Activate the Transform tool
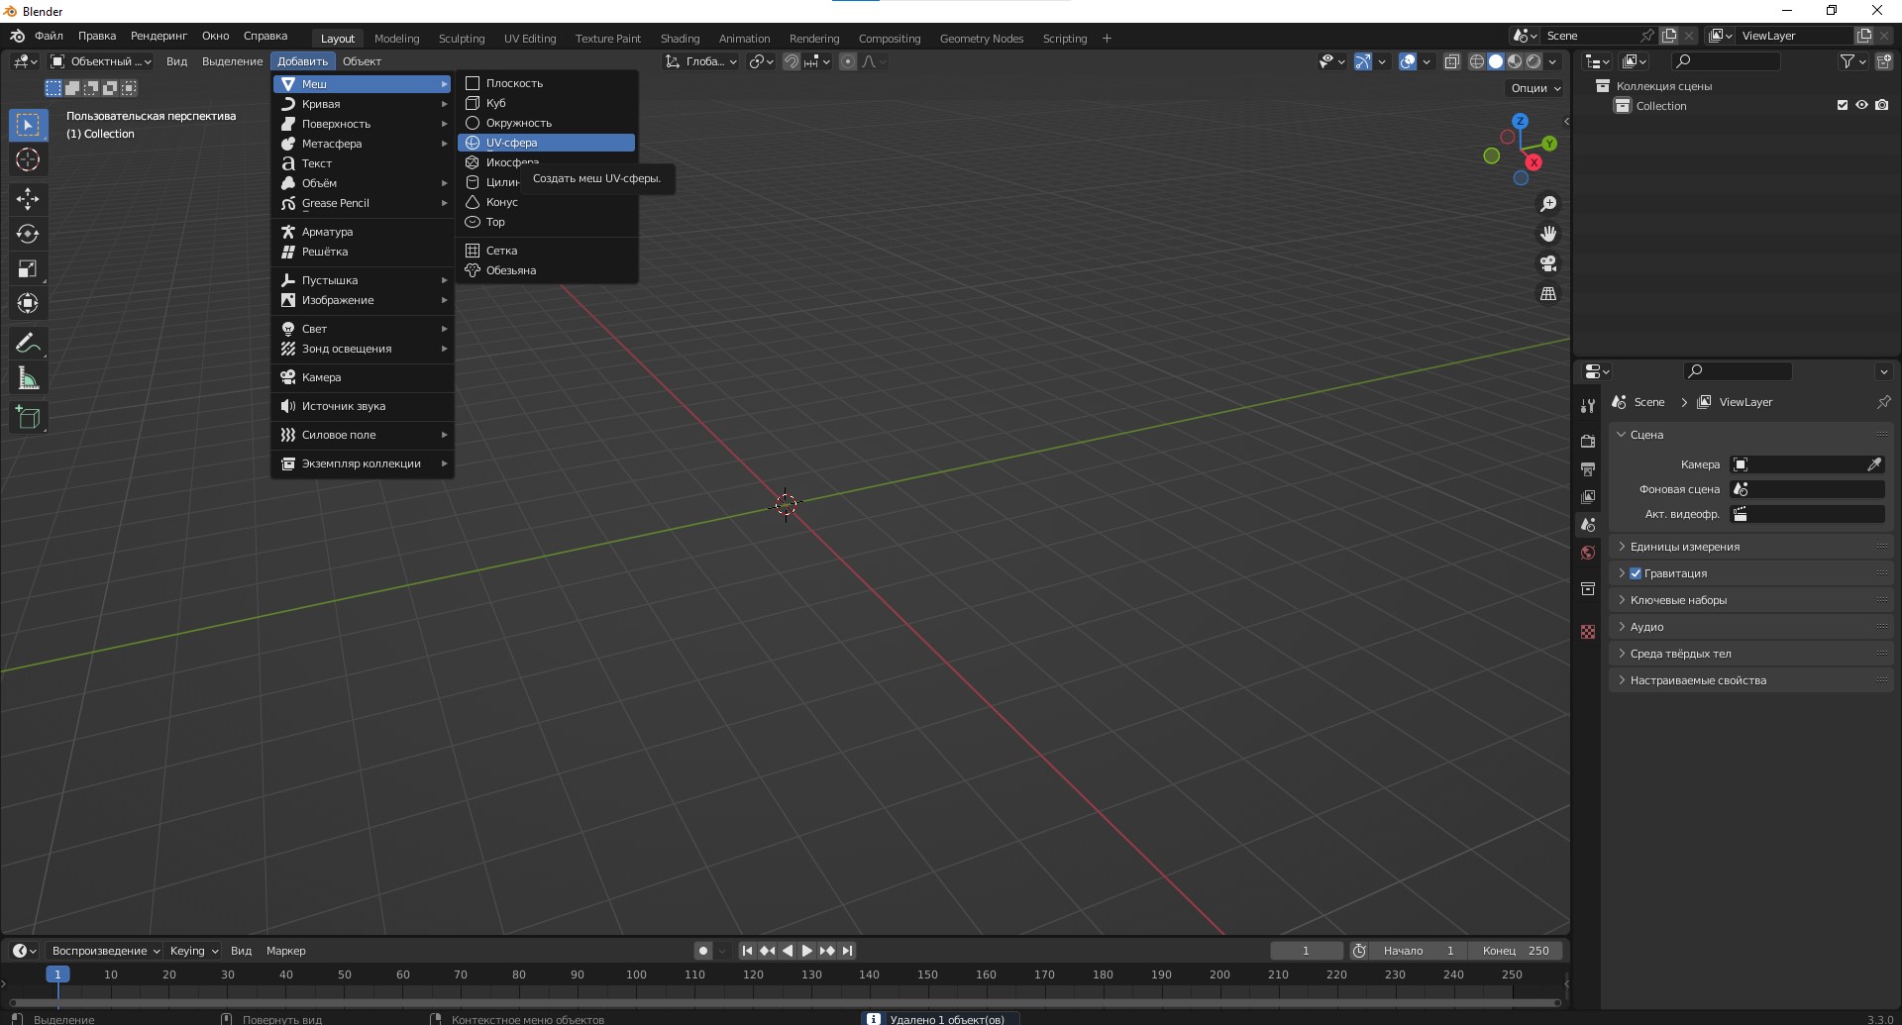1902x1025 pixels. coord(28,303)
